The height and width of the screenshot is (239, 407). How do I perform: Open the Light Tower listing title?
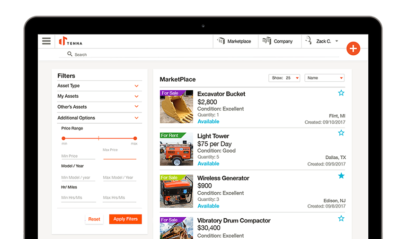point(213,136)
